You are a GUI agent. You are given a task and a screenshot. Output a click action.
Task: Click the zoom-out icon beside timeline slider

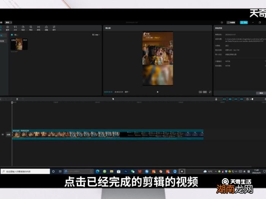[247, 99]
